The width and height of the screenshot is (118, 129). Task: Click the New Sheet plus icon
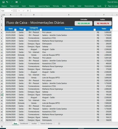[59, 124]
